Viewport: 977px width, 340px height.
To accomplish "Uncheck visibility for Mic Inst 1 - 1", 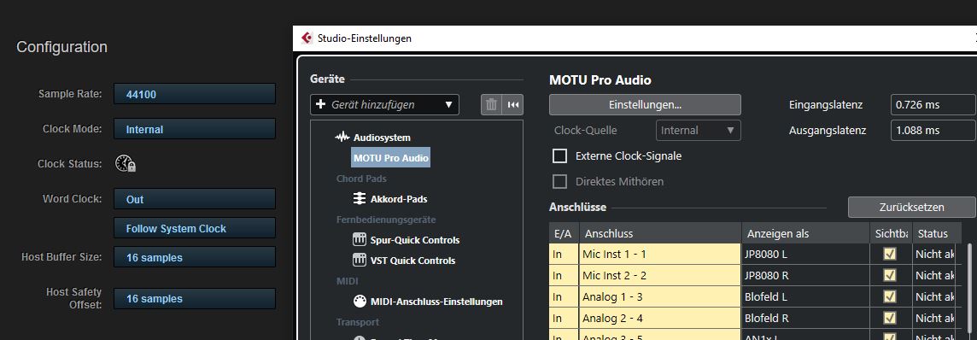I will [x=890, y=254].
